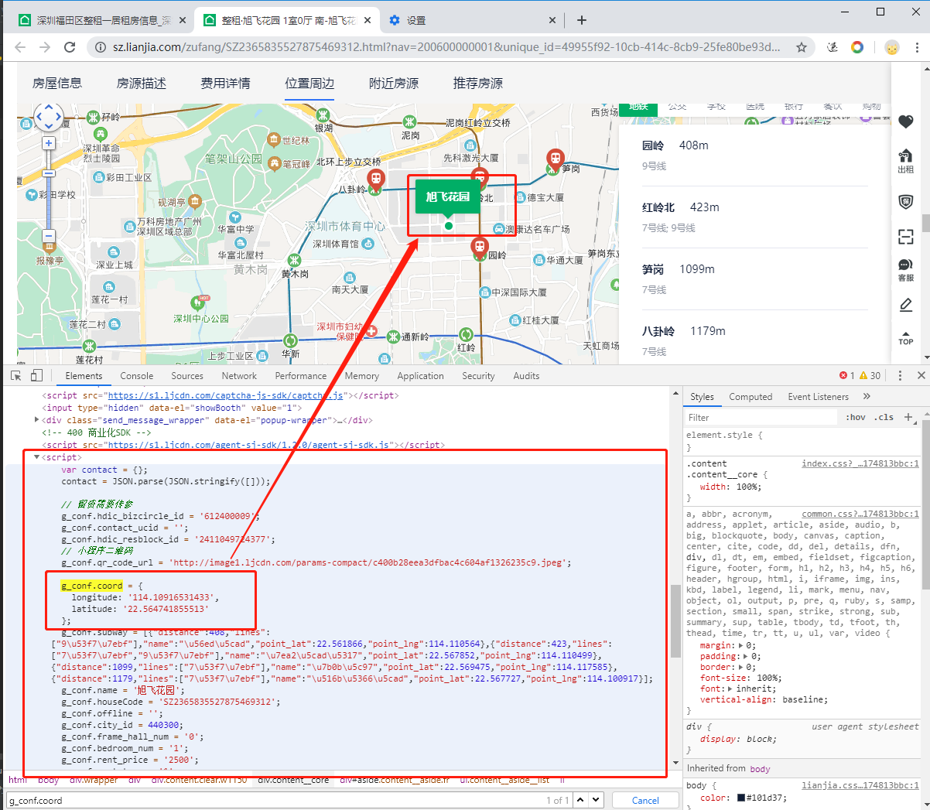Open agent-sj-sdk.js script link
The width and height of the screenshot is (930, 810).
point(251,445)
